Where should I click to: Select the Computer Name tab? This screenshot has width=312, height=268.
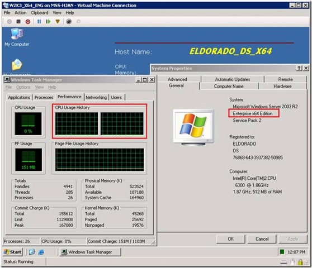229,86
